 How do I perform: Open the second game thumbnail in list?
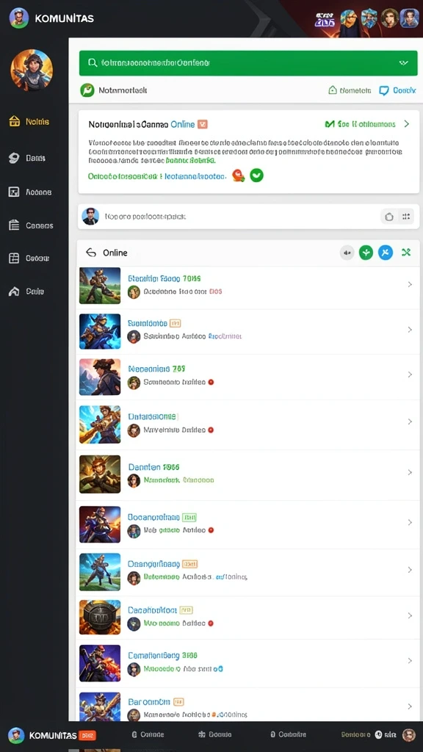(x=100, y=331)
